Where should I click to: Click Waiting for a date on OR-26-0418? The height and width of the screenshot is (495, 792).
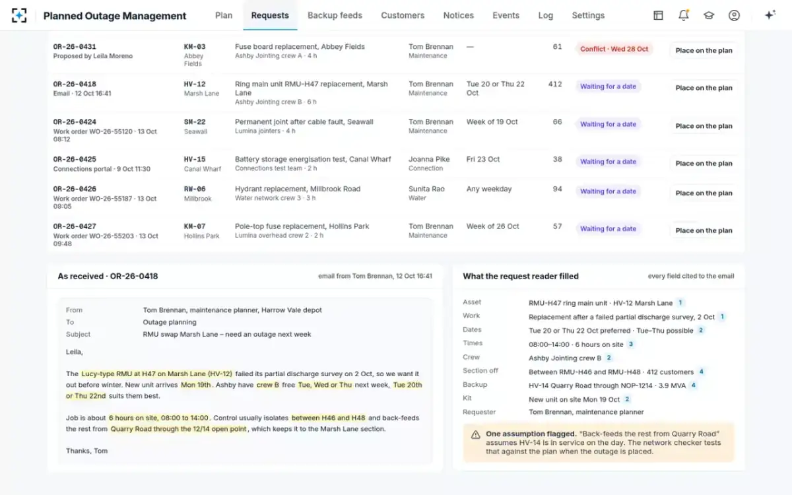pyautogui.click(x=608, y=86)
